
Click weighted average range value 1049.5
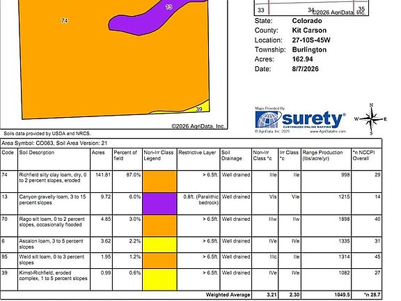(x=342, y=295)
